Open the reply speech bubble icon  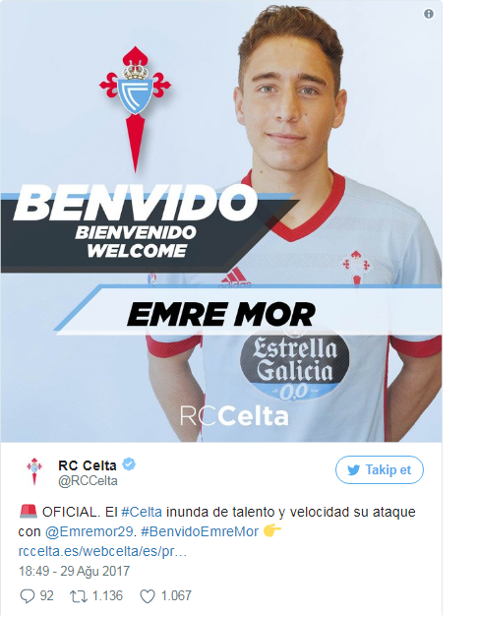pos(27,596)
